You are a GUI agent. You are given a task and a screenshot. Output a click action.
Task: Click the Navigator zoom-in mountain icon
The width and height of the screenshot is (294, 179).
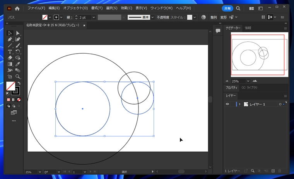(x=255, y=81)
